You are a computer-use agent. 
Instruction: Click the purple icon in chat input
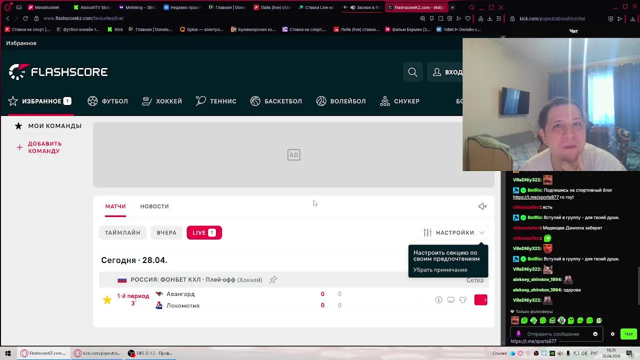pos(518,333)
